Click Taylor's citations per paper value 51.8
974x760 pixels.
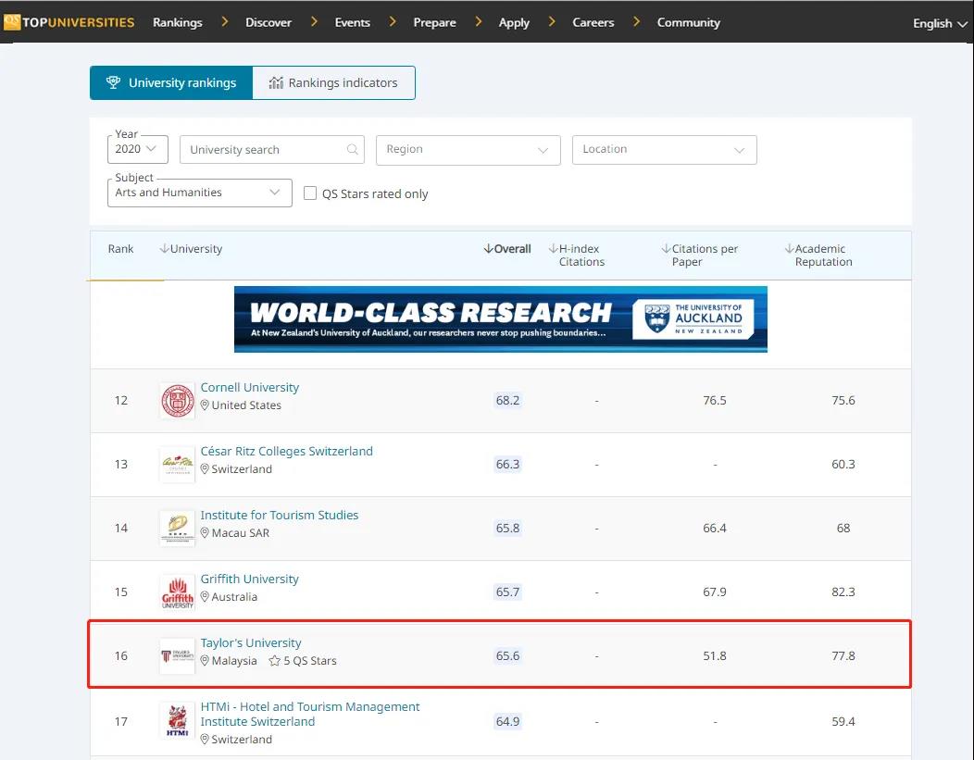coord(715,656)
